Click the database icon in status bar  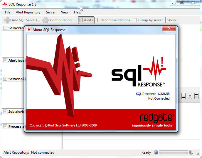[x=156, y=152]
